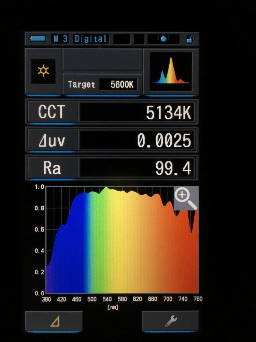Set the Target 5600K value field
The width and height of the screenshot is (256, 342).
pyautogui.click(x=118, y=84)
